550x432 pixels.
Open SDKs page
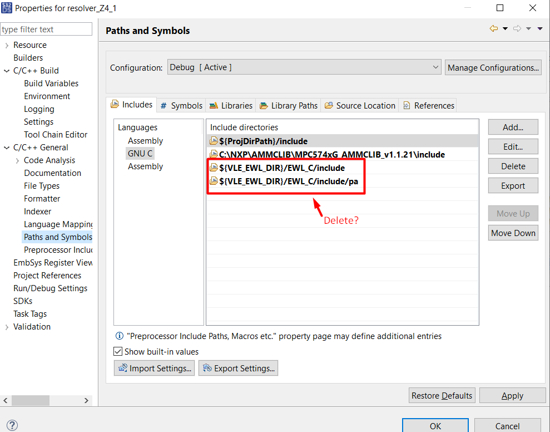click(23, 301)
